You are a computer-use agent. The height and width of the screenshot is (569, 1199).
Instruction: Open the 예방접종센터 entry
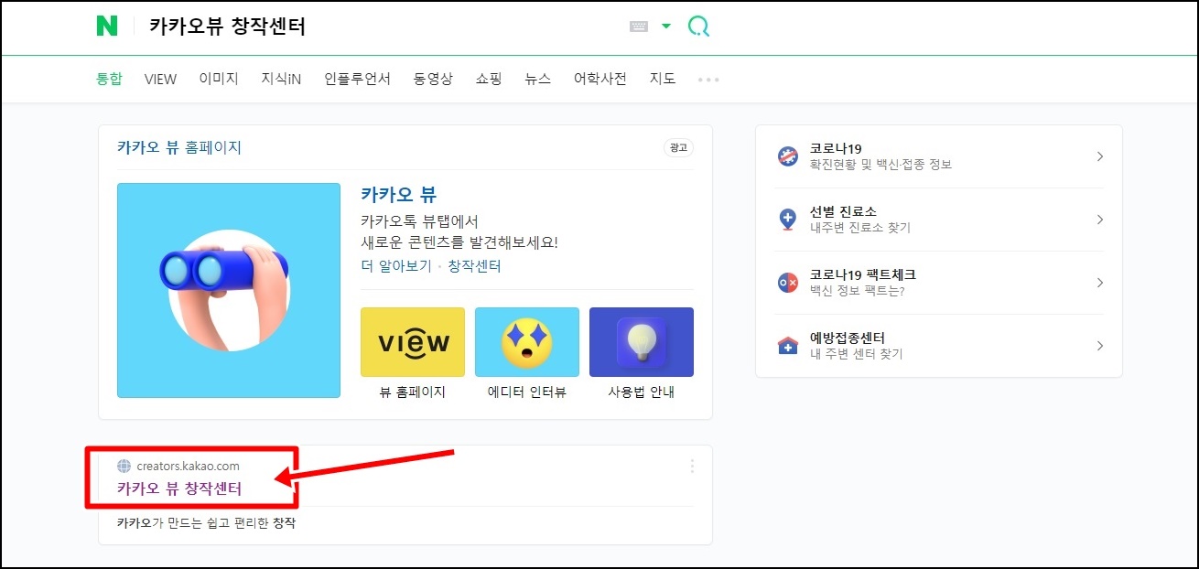pos(939,346)
